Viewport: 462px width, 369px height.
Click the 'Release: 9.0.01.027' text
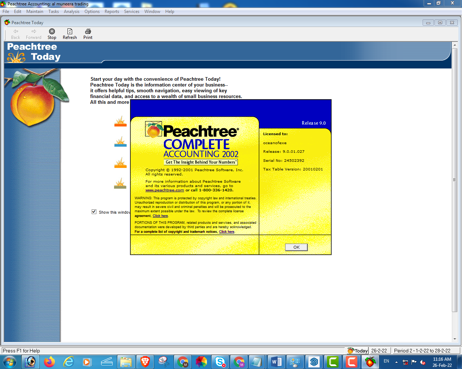(284, 152)
